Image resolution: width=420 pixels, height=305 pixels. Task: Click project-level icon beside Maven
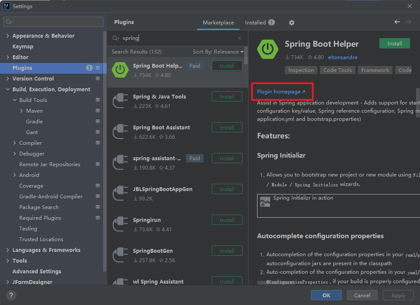(x=98, y=111)
